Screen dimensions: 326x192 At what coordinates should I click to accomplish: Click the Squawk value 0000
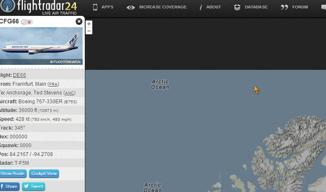(25, 145)
